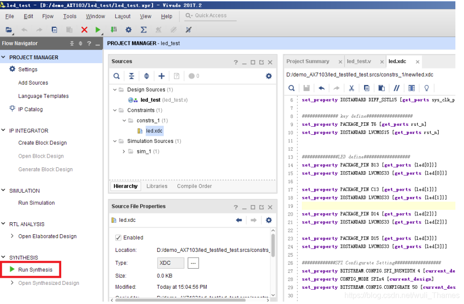This screenshot has width=464, height=304.
Task: Collapse IP INTEGRATOR section
Action: point(3,130)
